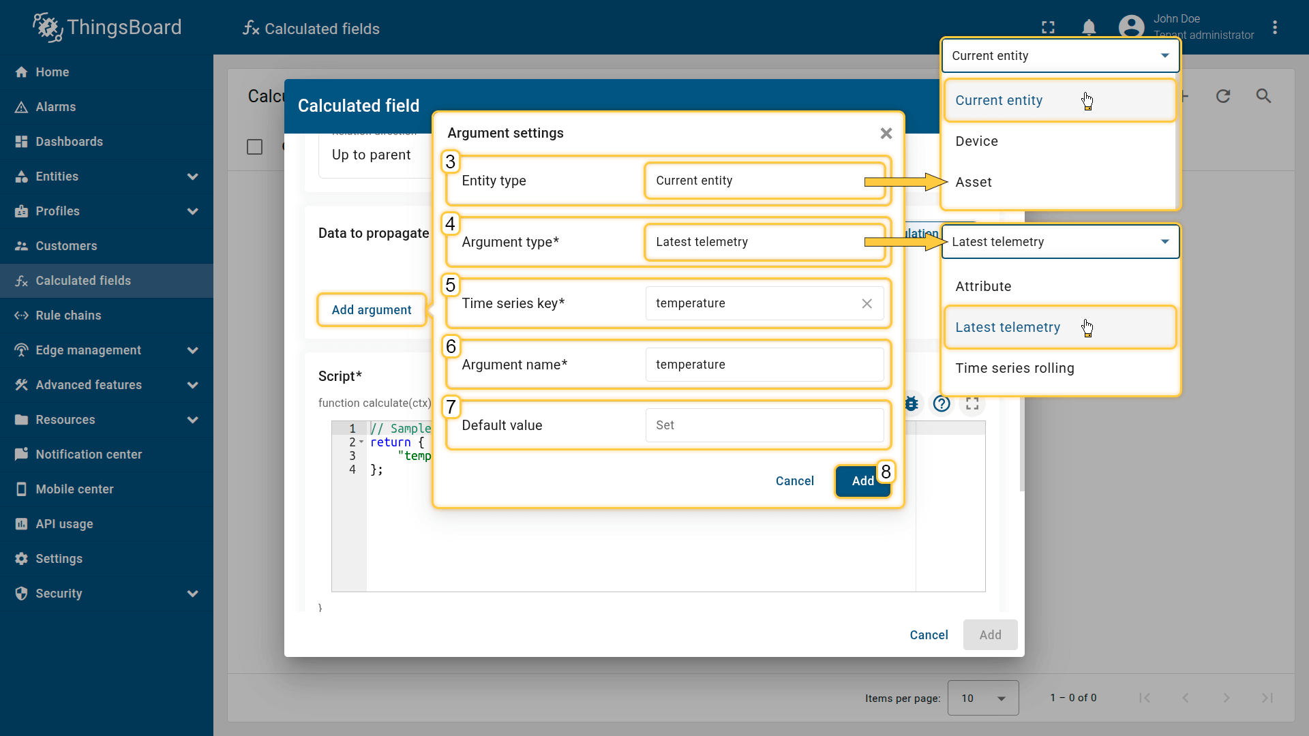Click Cancel in Argument settings
1309x736 pixels.
794,481
